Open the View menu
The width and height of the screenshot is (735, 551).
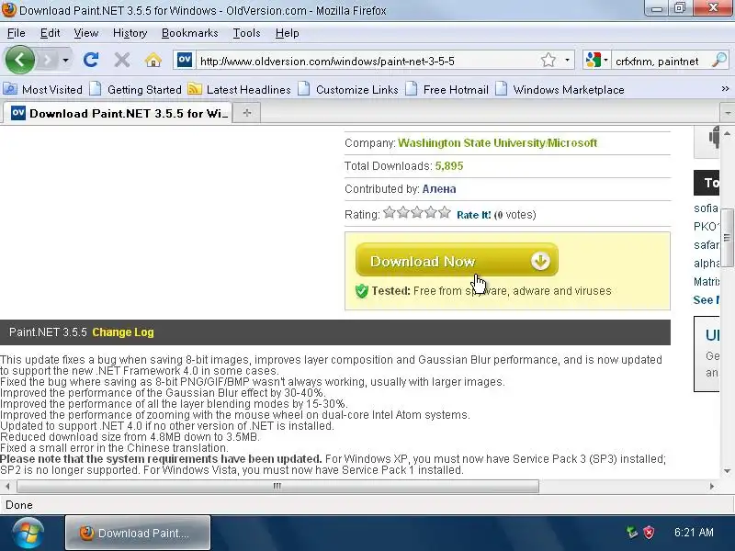pos(85,33)
